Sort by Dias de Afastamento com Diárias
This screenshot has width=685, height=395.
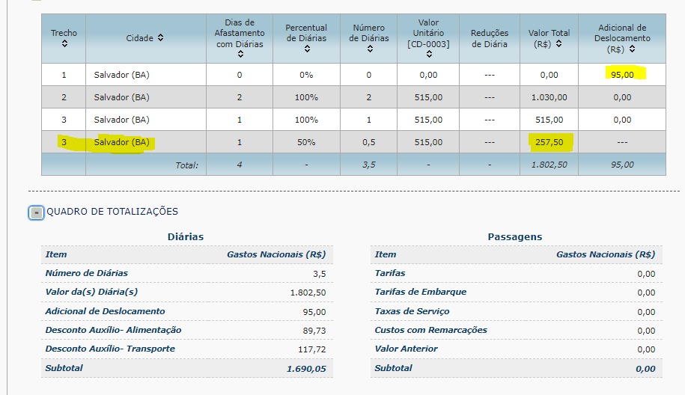pyautogui.click(x=240, y=54)
